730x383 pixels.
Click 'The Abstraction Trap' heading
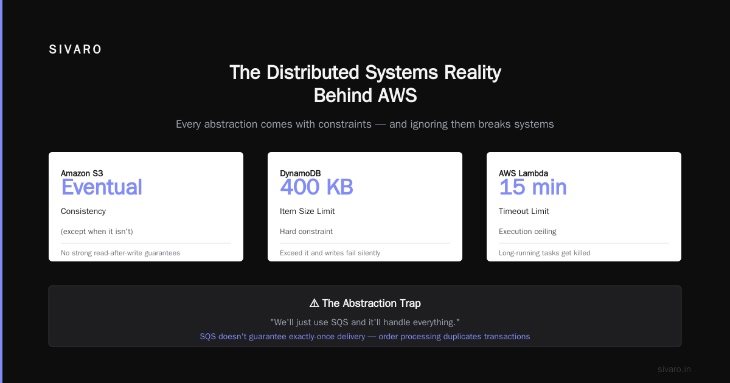pyautogui.click(x=371, y=303)
